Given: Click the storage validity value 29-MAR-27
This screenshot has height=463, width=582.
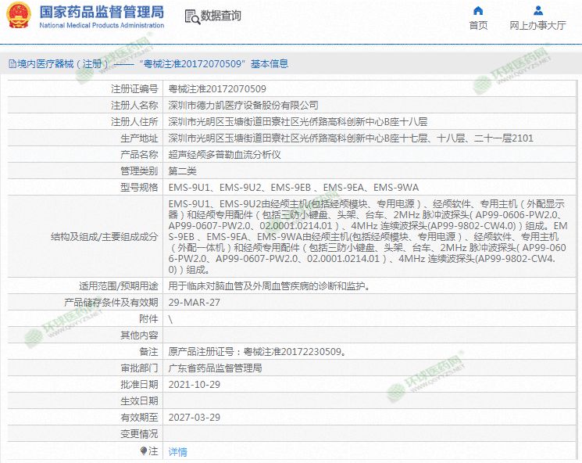Looking at the screenshot, I should (195, 302).
